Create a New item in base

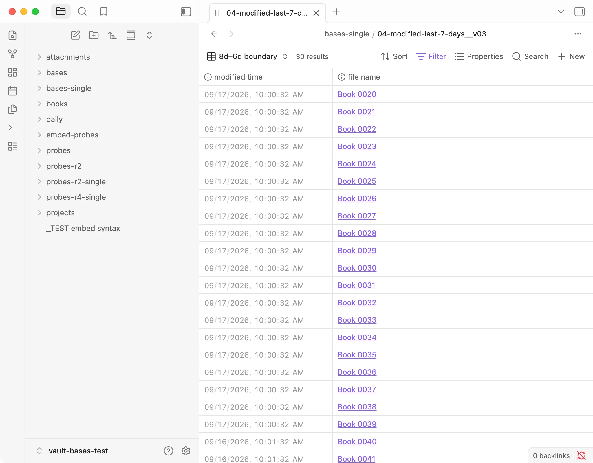[x=571, y=56]
